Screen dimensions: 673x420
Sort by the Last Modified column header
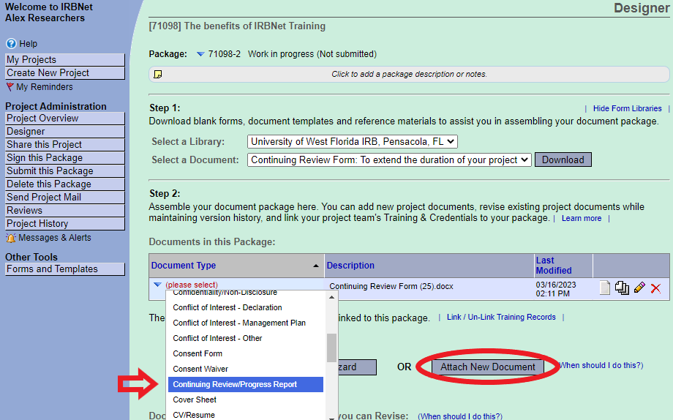(x=554, y=266)
